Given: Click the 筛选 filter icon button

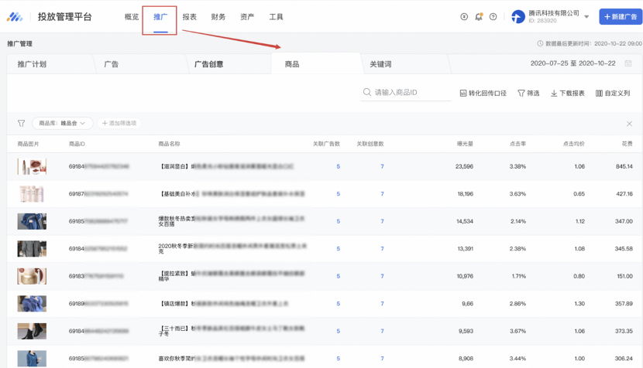Looking at the screenshot, I should pos(528,93).
